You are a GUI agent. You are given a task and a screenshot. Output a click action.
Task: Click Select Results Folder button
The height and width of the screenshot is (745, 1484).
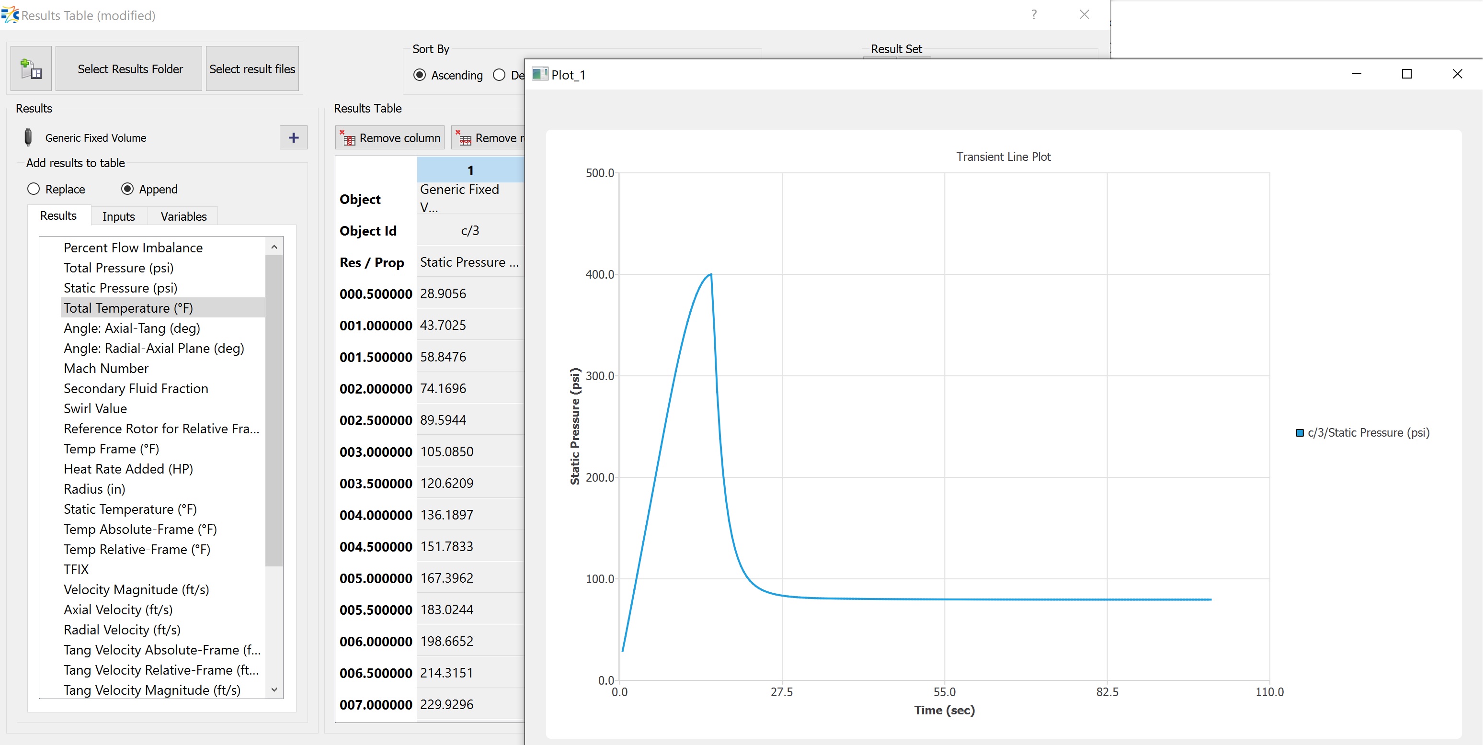[x=130, y=69]
